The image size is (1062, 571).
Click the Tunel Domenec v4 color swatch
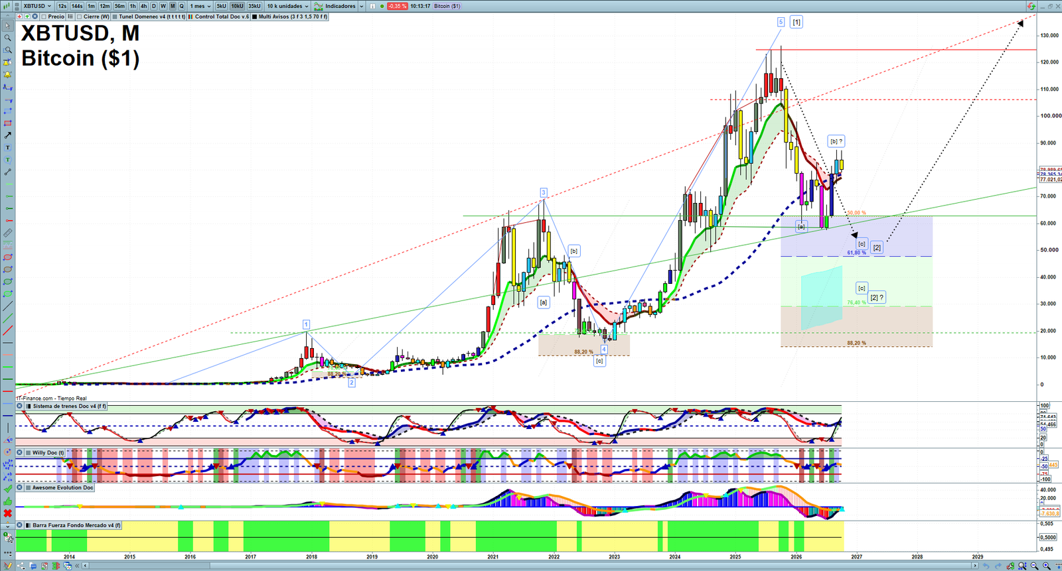pyautogui.click(x=115, y=17)
